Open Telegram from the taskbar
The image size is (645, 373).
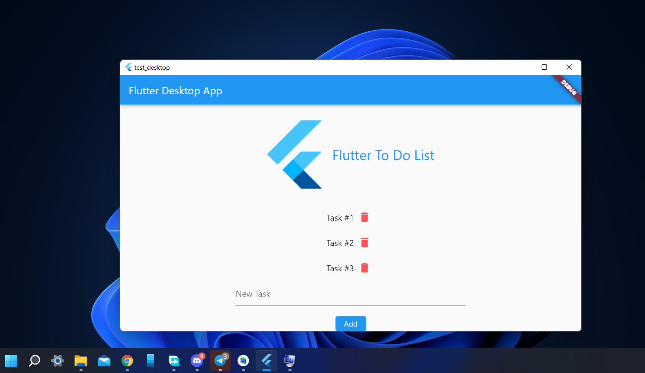[x=220, y=361]
